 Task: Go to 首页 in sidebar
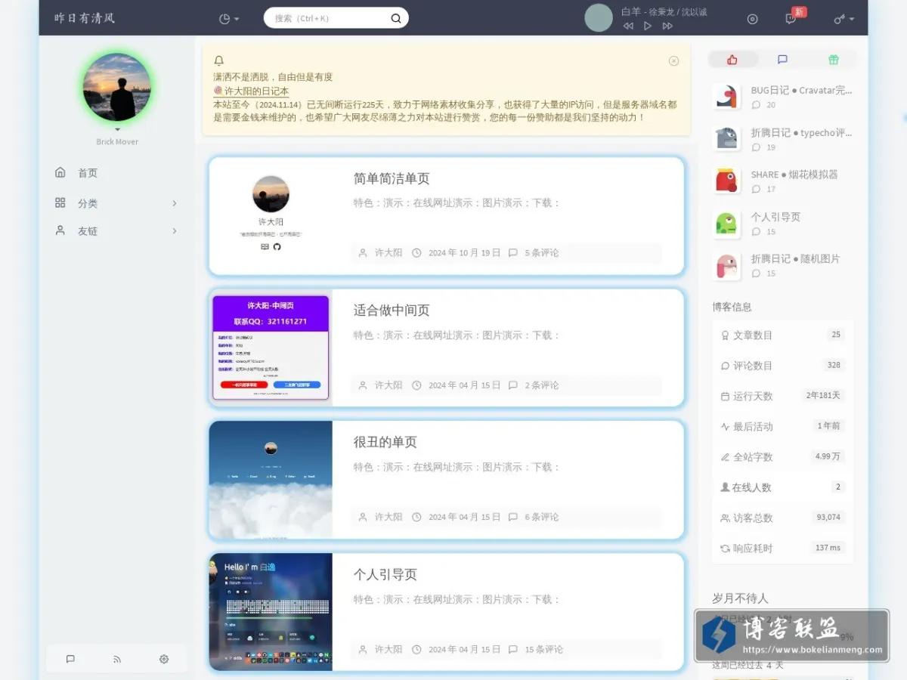(87, 173)
